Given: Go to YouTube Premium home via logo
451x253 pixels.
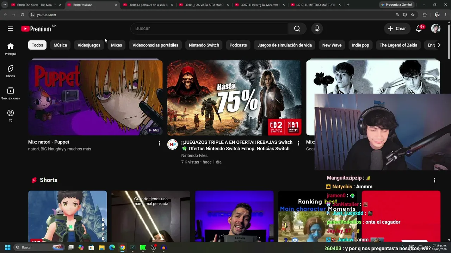Looking at the screenshot, I should [x=36, y=29].
